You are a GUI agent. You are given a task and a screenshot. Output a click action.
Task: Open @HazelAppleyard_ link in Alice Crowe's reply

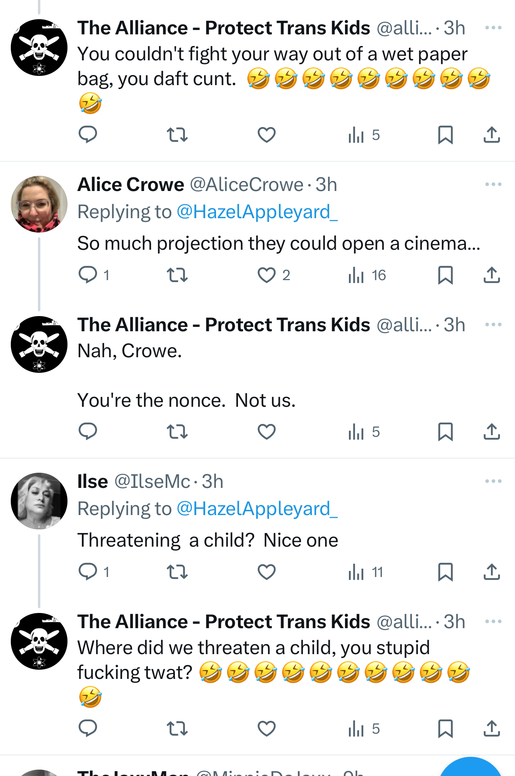(257, 212)
